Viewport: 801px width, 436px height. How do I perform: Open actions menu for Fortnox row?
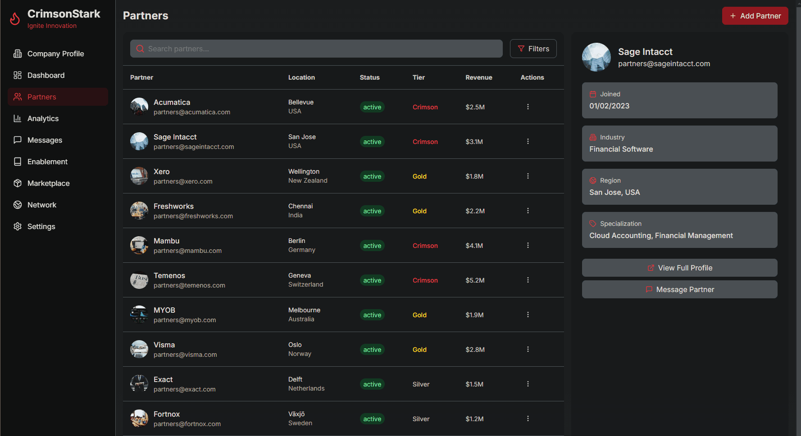pos(528,418)
